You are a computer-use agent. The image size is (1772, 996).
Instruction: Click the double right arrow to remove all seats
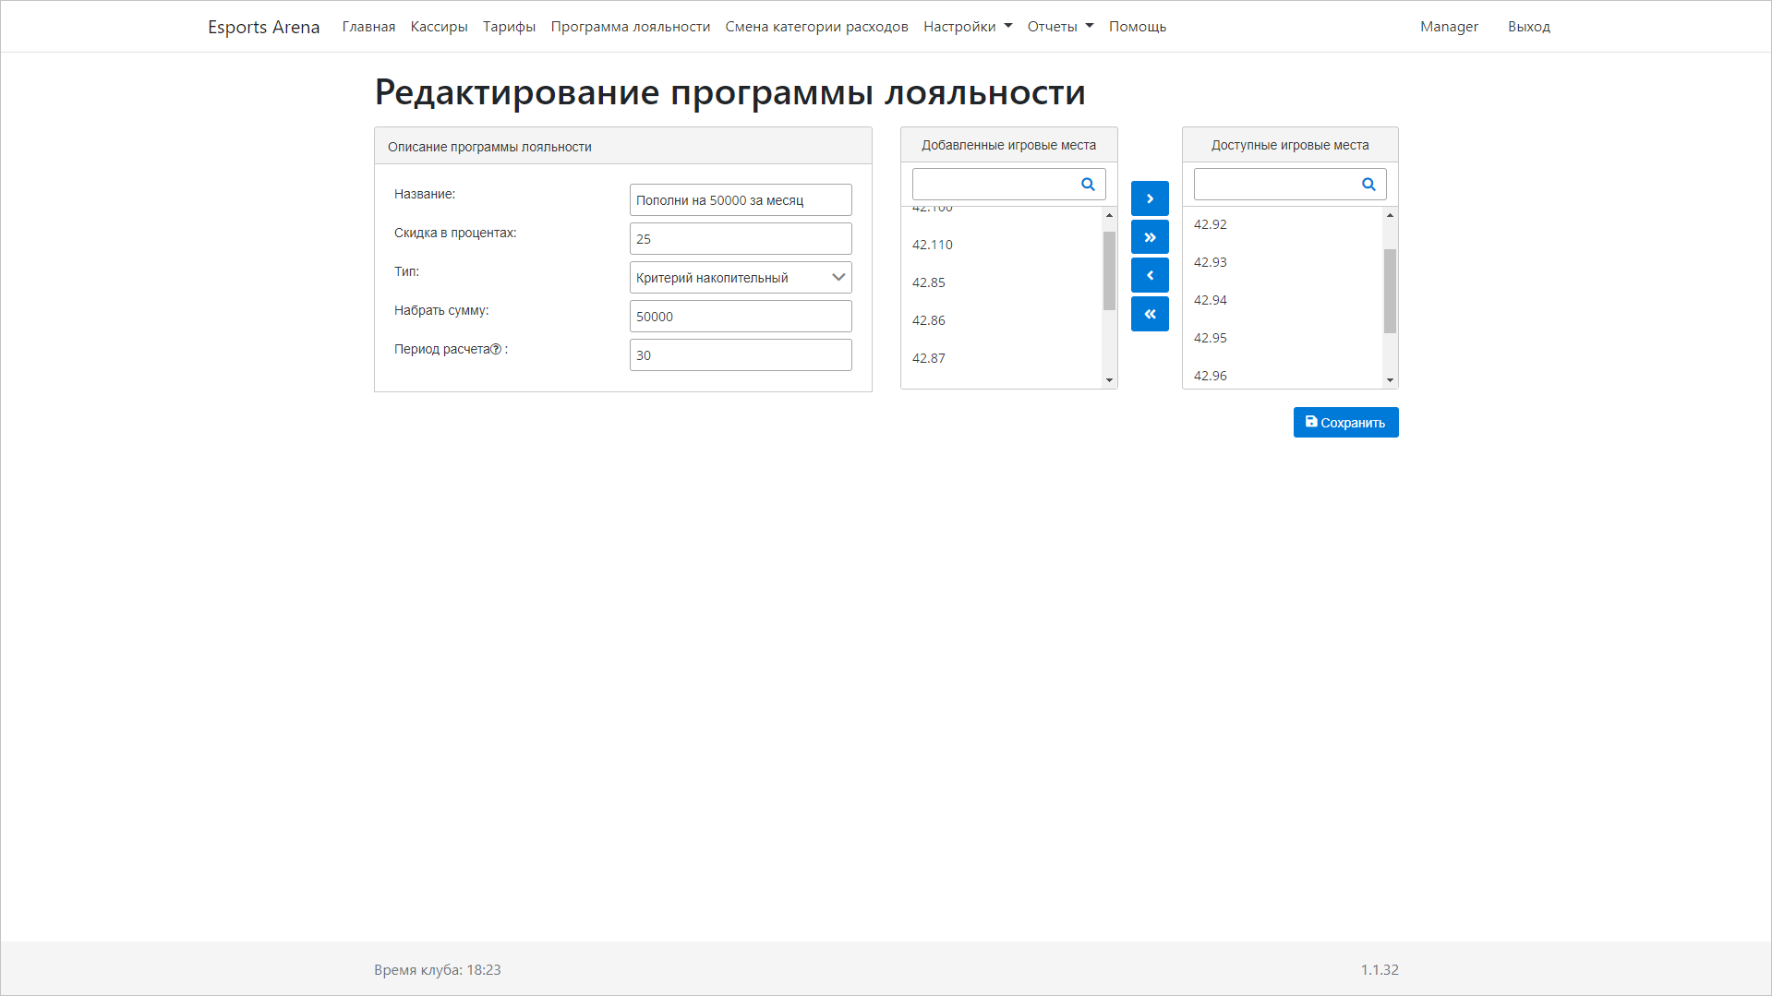point(1149,236)
